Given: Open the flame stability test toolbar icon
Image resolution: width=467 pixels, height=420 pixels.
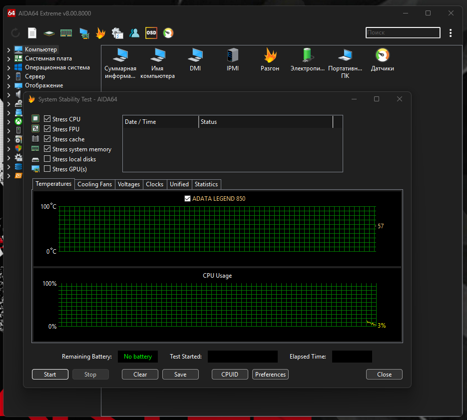Looking at the screenshot, I should 100,33.
